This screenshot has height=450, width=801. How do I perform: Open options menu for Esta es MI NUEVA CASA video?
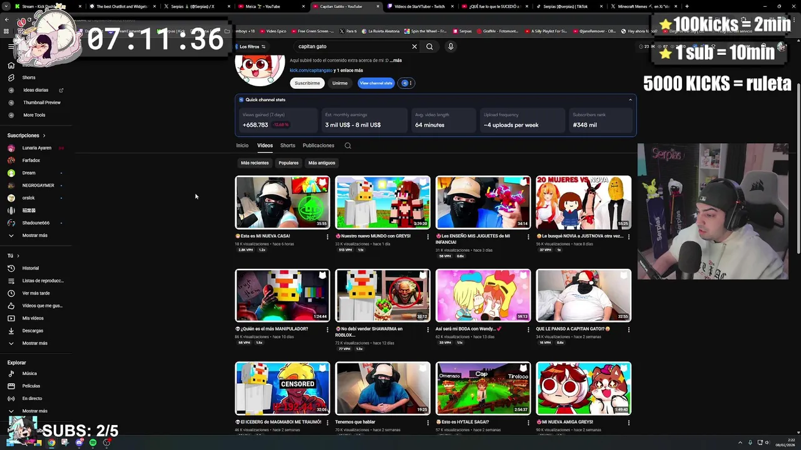pos(327,237)
